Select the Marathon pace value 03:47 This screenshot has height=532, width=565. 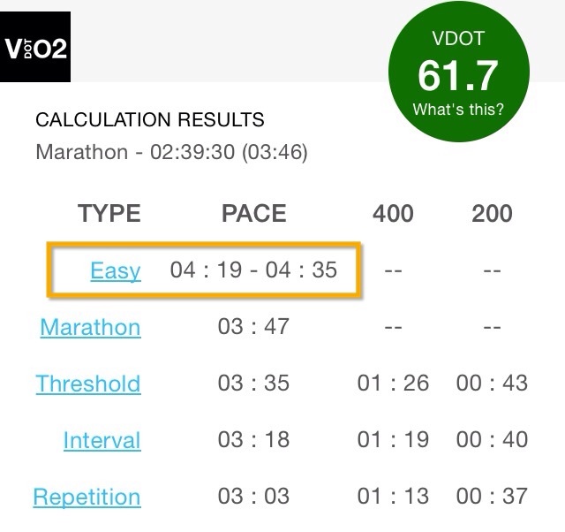[x=253, y=326]
